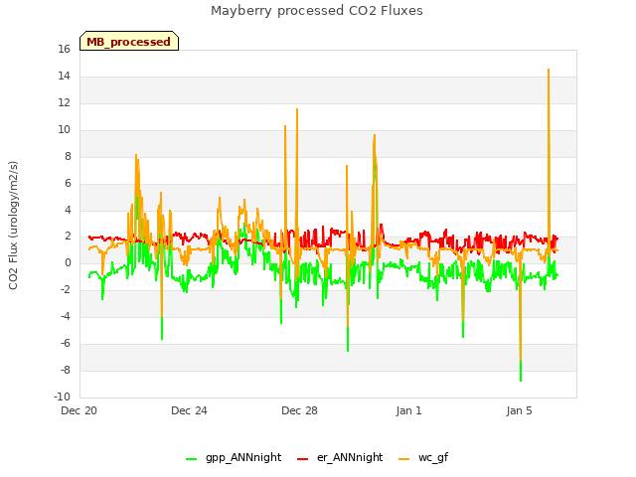Image resolution: width=636 pixels, height=477 pixels.
Task: Click the CO2 Flux y-axis title
Action: [13, 226]
